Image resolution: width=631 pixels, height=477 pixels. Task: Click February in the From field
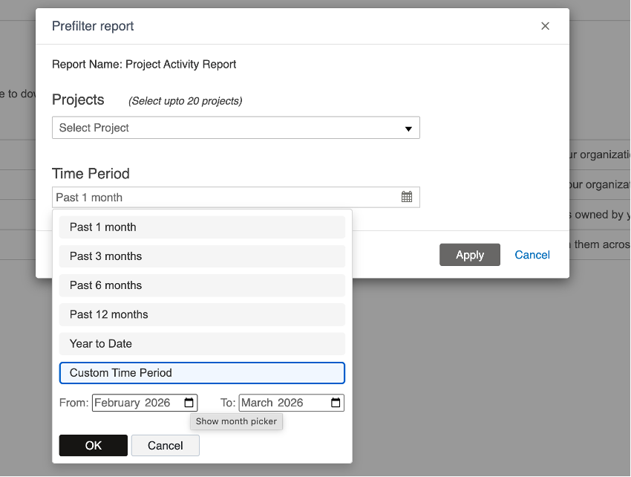117,403
